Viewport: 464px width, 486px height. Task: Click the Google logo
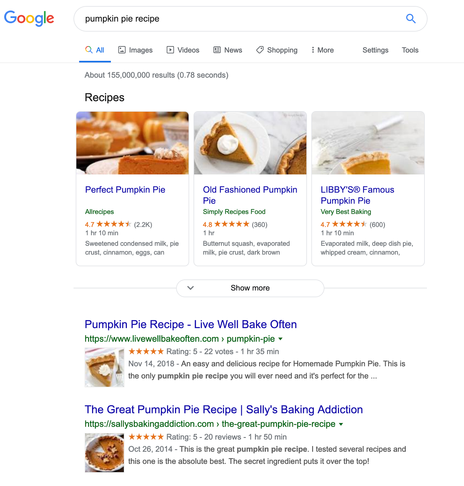[29, 18]
